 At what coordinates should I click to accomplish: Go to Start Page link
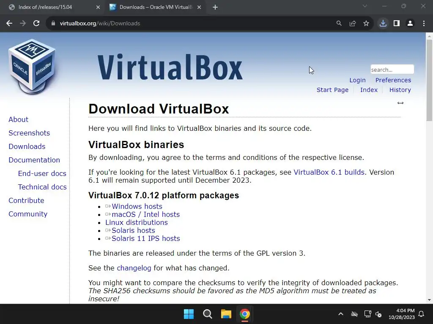(332, 90)
